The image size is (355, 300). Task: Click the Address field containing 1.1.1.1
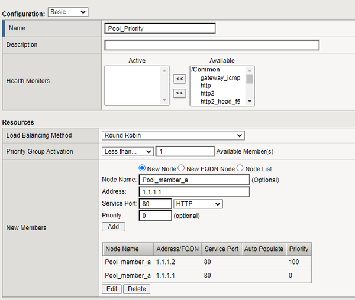click(x=194, y=192)
